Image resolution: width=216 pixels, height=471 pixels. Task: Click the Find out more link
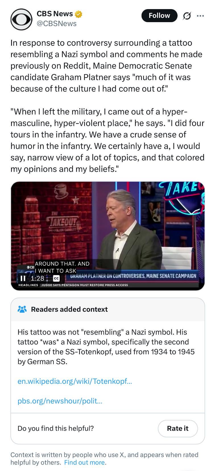(85, 462)
